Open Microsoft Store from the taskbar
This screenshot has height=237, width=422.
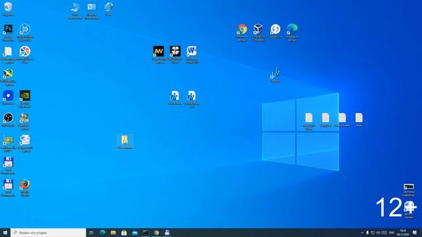coord(124,232)
